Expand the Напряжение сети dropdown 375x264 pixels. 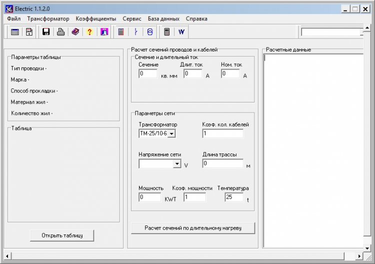coord(177,164)
